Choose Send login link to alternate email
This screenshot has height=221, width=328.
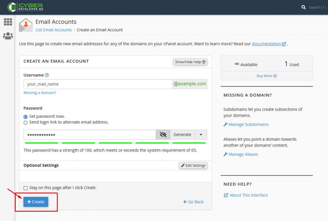click(25, 122)
